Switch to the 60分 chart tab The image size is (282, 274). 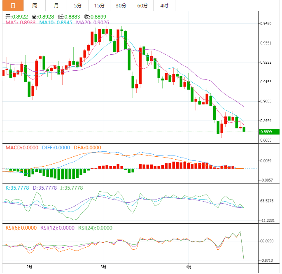(x=142, y=6)
